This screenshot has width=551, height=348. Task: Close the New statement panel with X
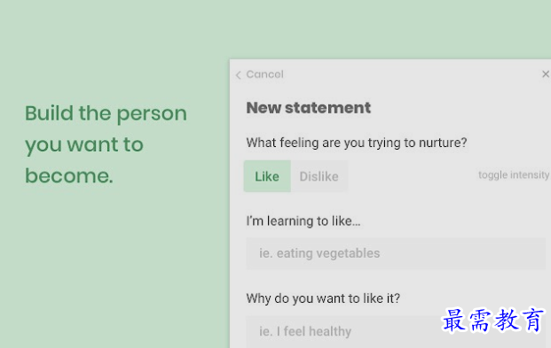point(546,74)
